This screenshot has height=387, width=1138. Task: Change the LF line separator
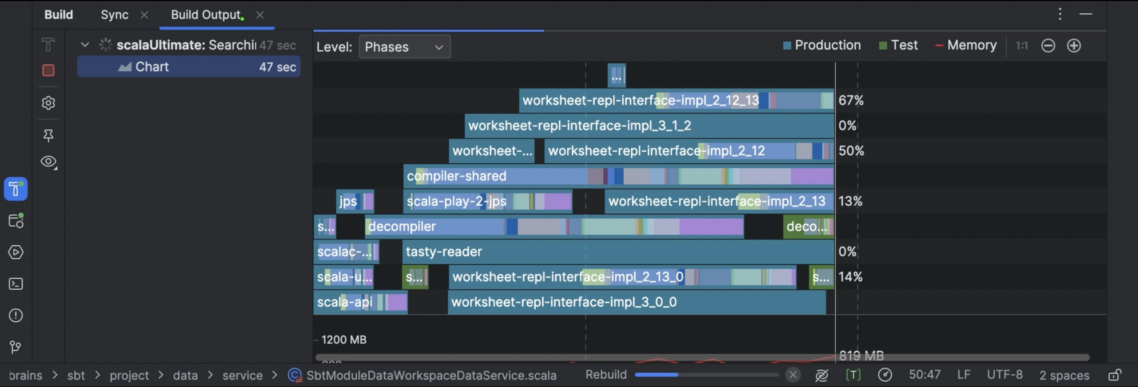[x=963, y=375]
